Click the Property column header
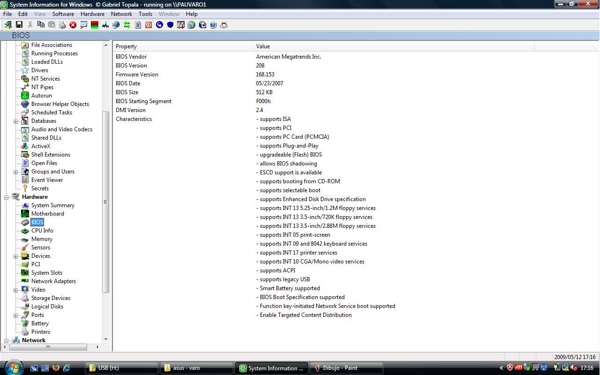This screenshot has height=375, width=600. point(183,46)
